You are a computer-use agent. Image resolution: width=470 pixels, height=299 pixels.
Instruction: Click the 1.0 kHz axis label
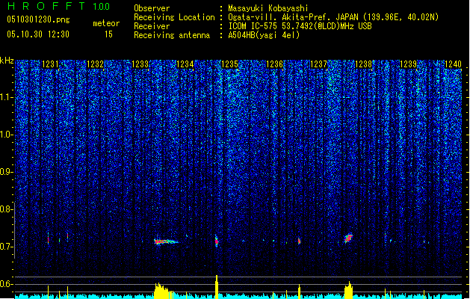tap(6, 135)
